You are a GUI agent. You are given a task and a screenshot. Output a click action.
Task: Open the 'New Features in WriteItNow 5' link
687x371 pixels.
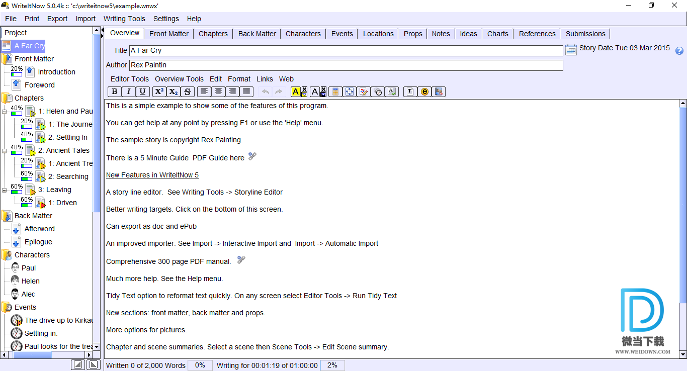(152, 175)
